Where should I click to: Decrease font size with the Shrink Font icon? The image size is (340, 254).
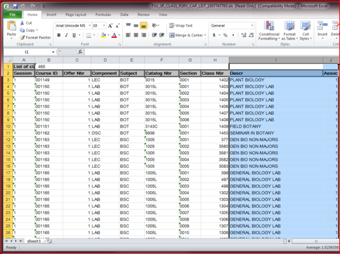pyautogui.click(x=117, y=26)
